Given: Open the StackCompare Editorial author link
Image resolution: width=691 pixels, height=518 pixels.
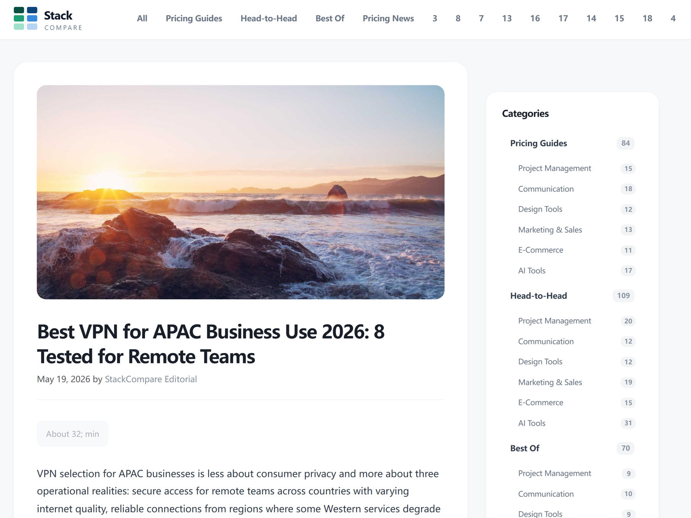Looking at the screenshot, I should click(151, 379).
